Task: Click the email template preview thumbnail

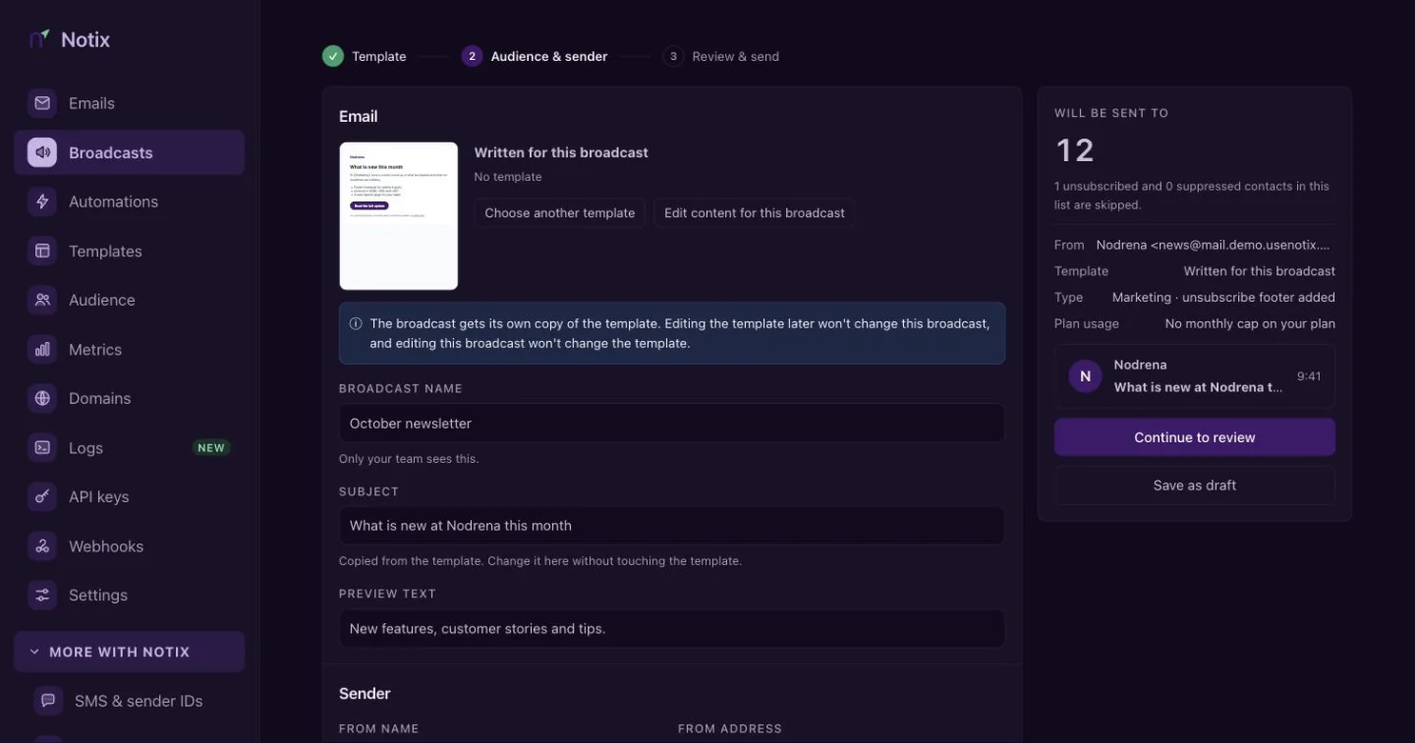Action: point(399,216)
